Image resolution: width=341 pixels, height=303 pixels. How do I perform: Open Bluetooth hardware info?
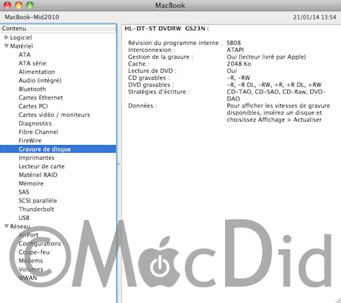[32, 89]
